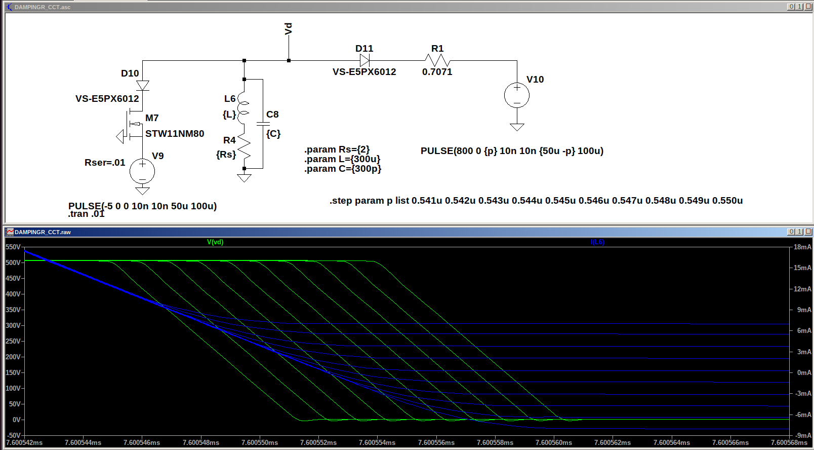The height and width of the screenshot is (450, 814).
Task: Click the R1 value 0.7071
Action: click(437, 72)
